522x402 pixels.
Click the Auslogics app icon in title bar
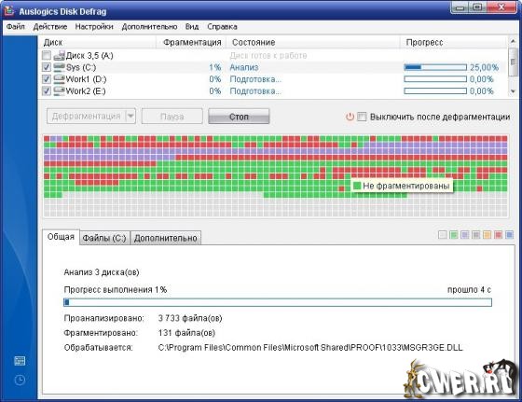[x=9, y=11]
